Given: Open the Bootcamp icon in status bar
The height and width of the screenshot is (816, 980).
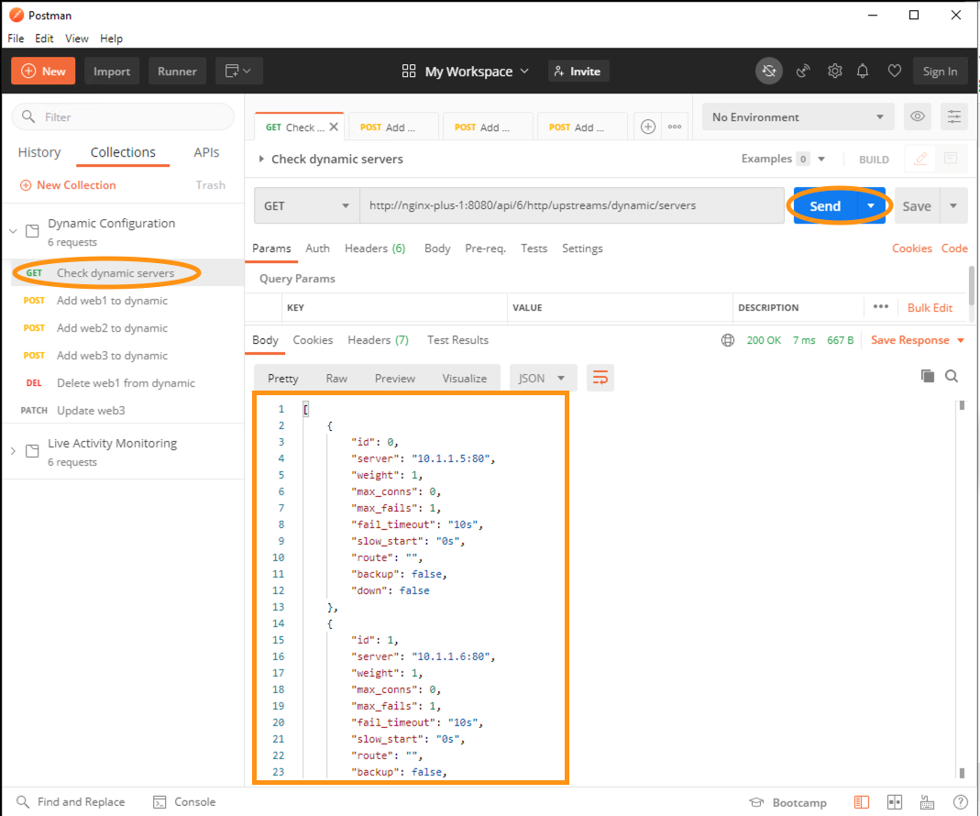Looking at the screenshot, I should [x=756, y=802].
